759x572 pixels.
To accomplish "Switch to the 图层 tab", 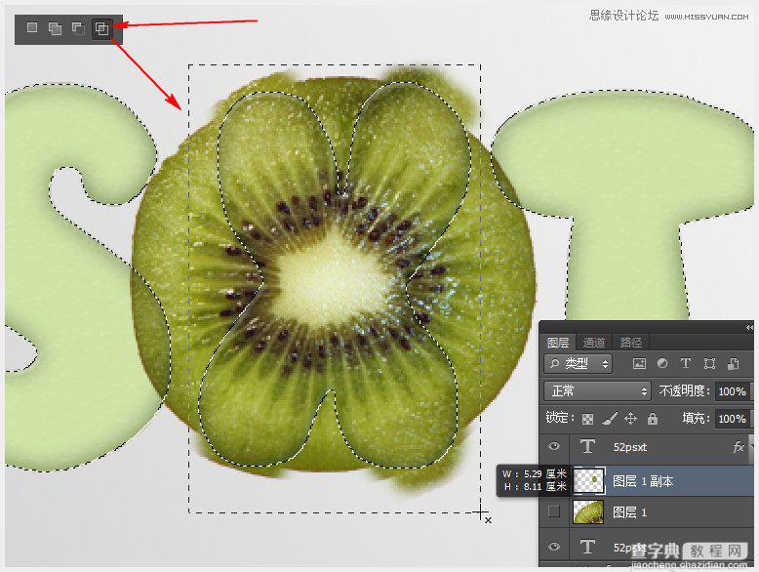I will pyautogui.click(x=558, y=343).
